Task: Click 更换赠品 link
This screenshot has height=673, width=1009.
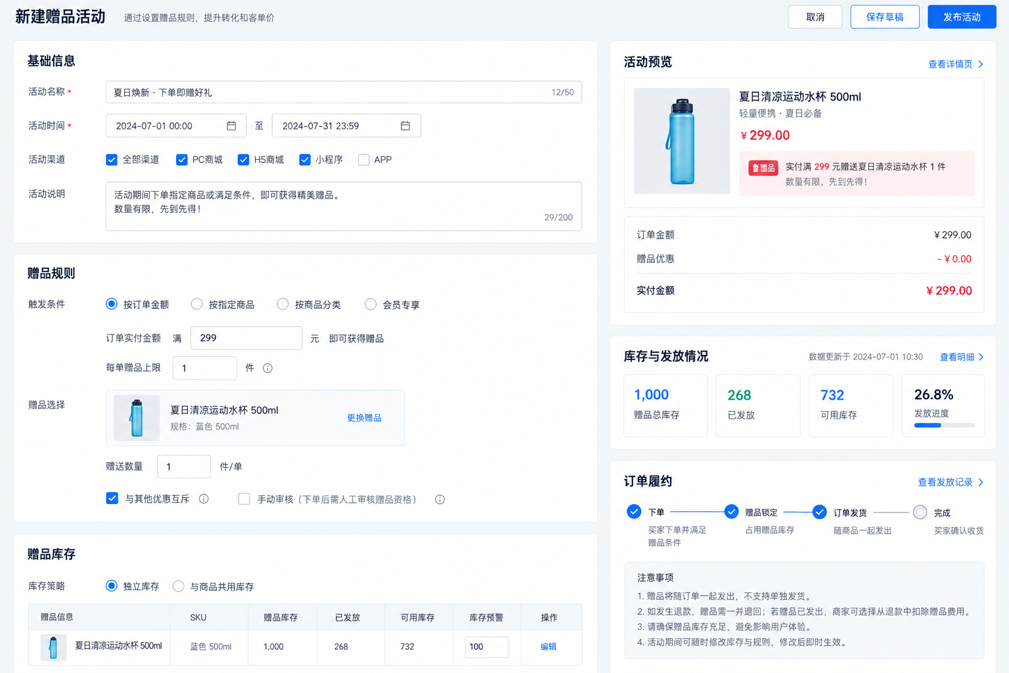Action: point(364,418)
